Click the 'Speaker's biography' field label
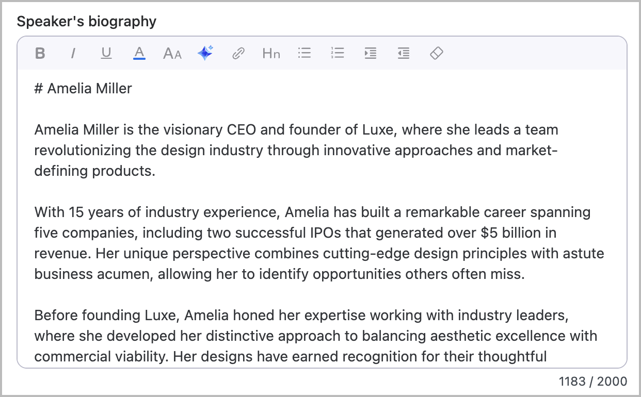Viewport: 641px width, 397px height. 87,22
